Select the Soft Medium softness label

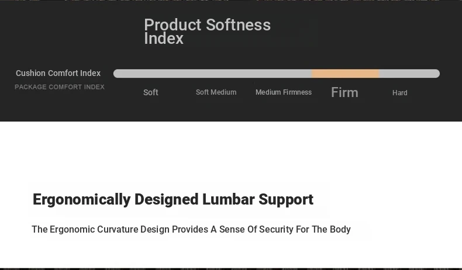coord(216,92)
